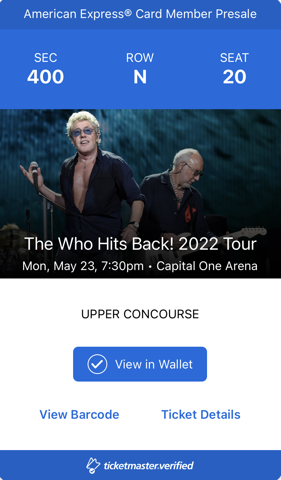The image size is (281, 480).
Task: Click the checkmark circle icon in wallet button
Action: pos(97,364)
